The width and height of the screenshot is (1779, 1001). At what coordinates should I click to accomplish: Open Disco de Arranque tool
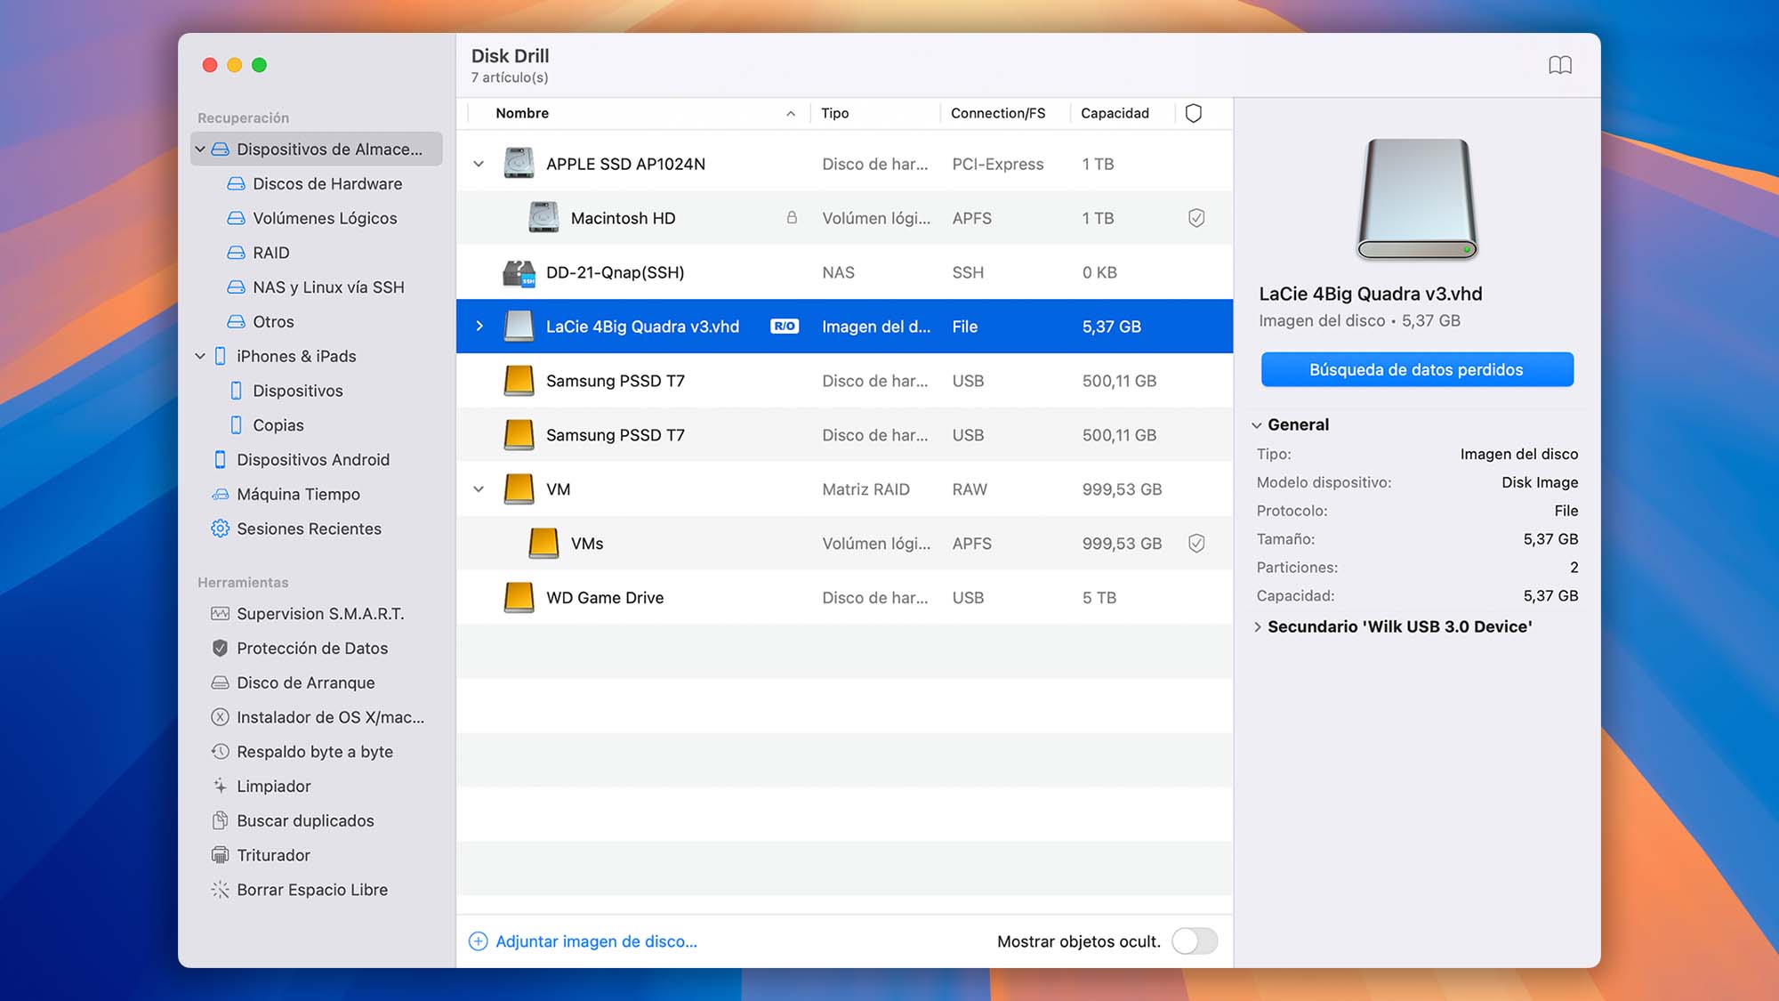tap(293, 683)
